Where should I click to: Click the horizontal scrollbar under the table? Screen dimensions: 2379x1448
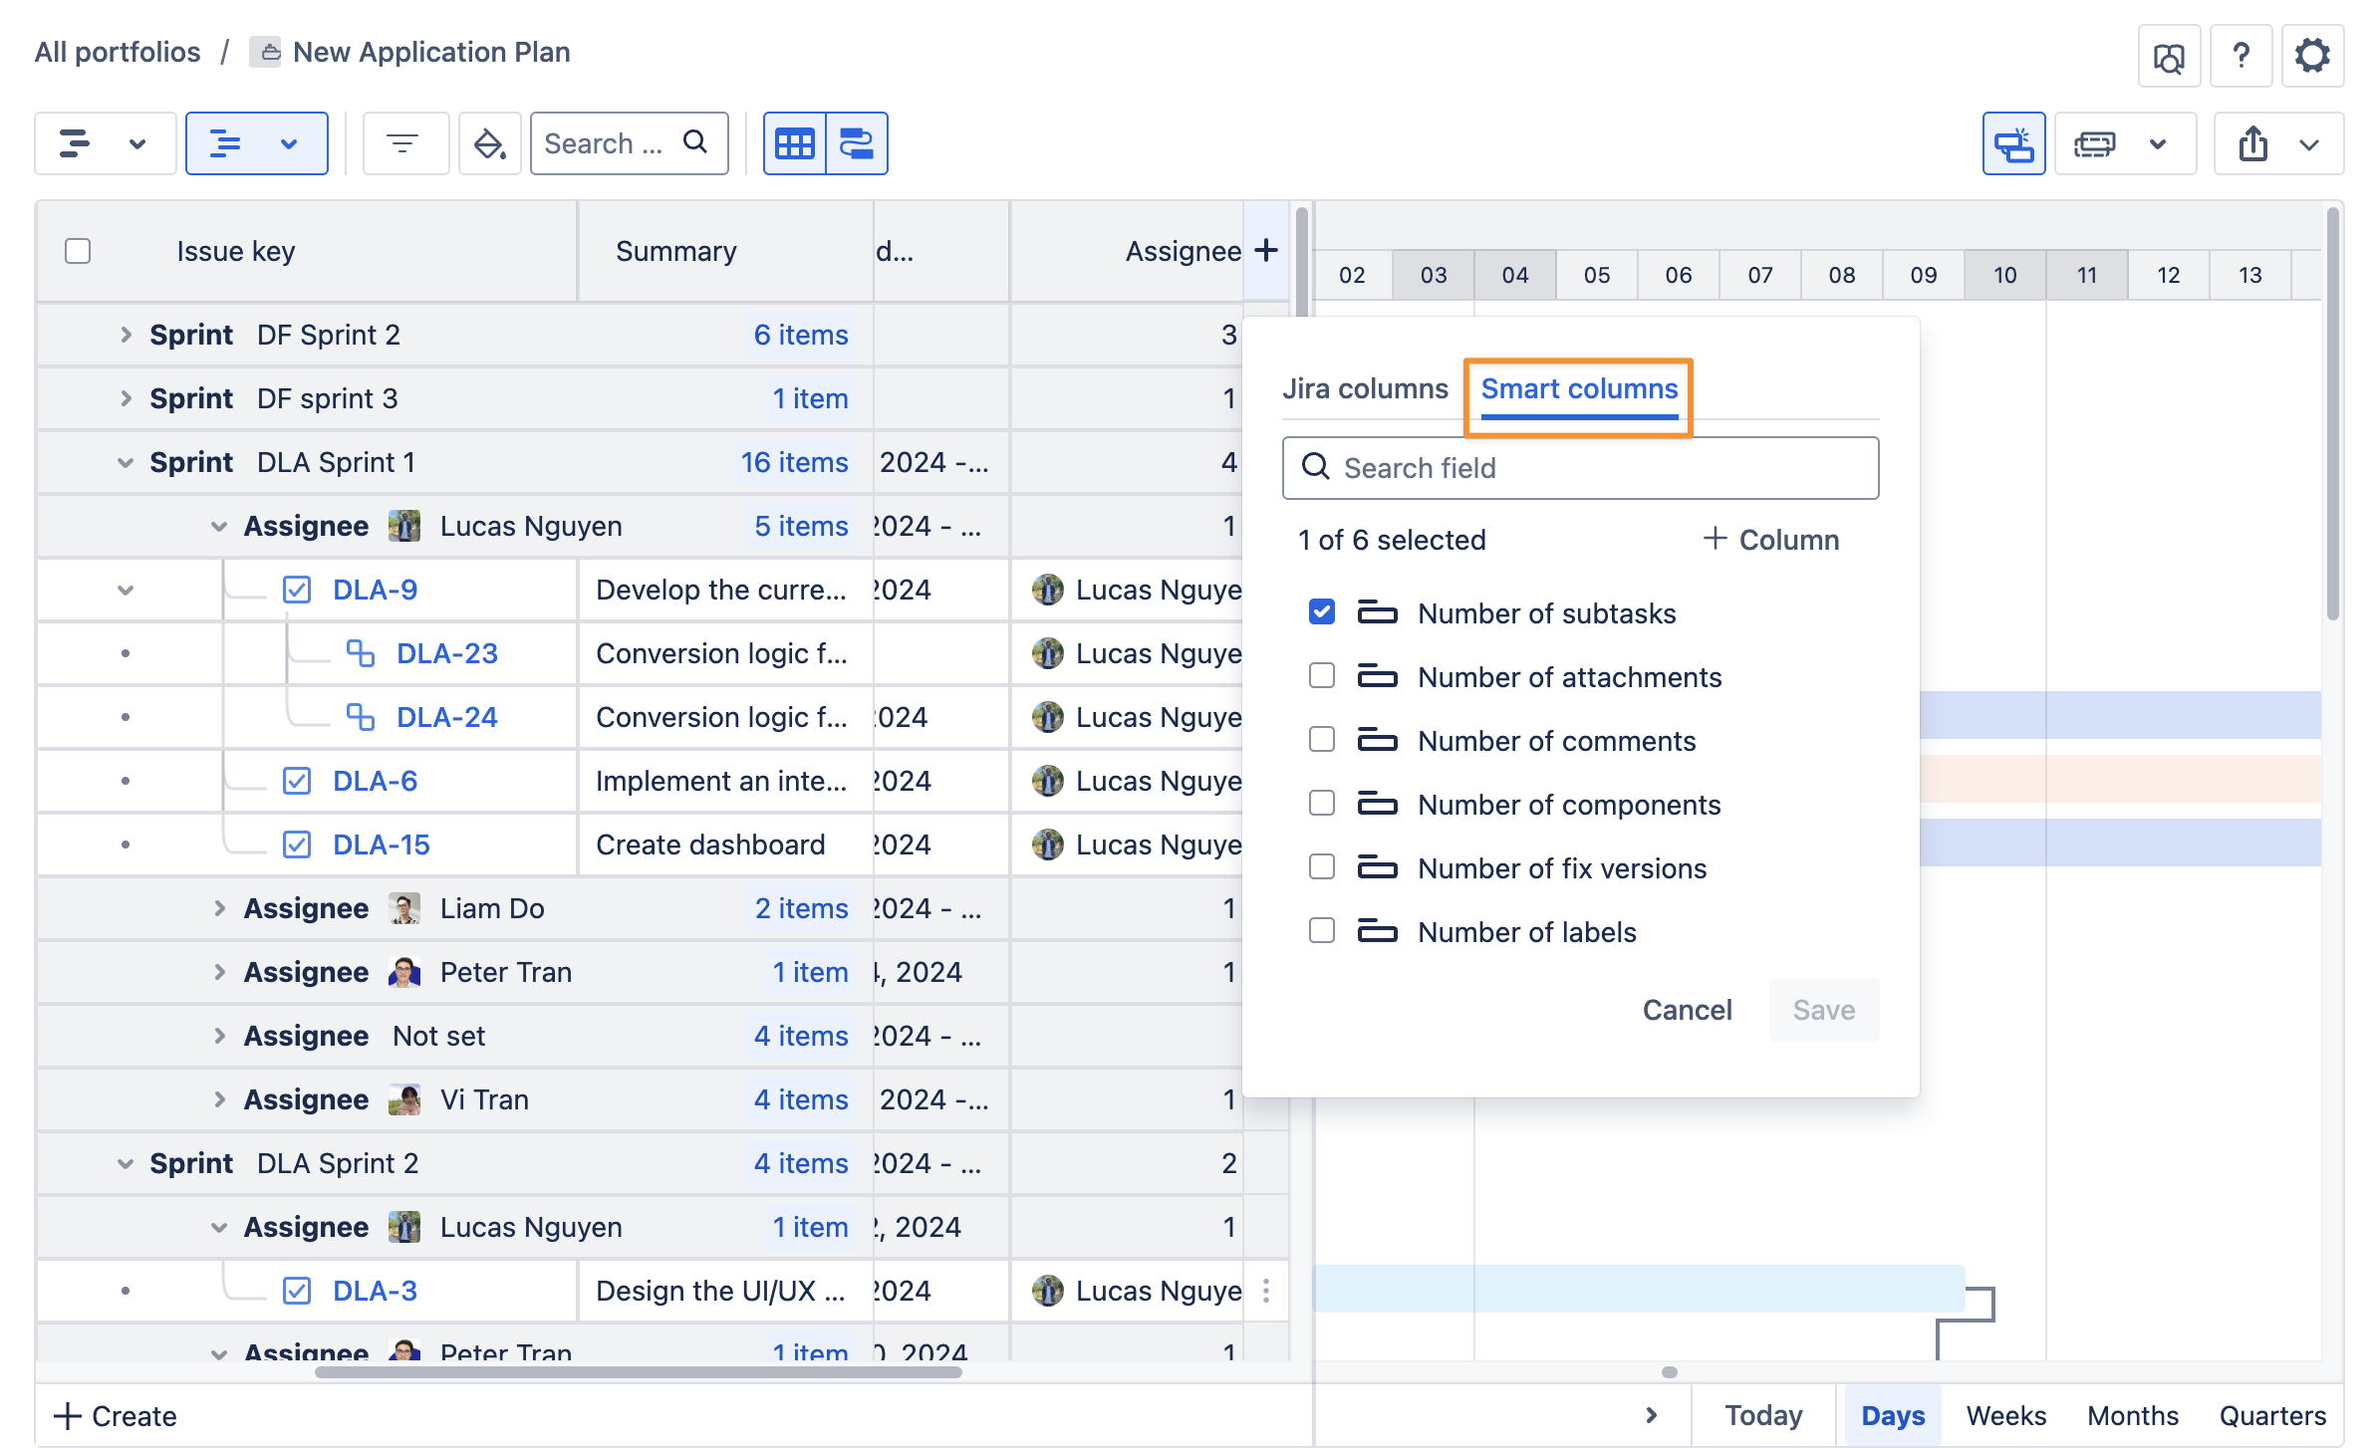click(x=638, y=1372)
